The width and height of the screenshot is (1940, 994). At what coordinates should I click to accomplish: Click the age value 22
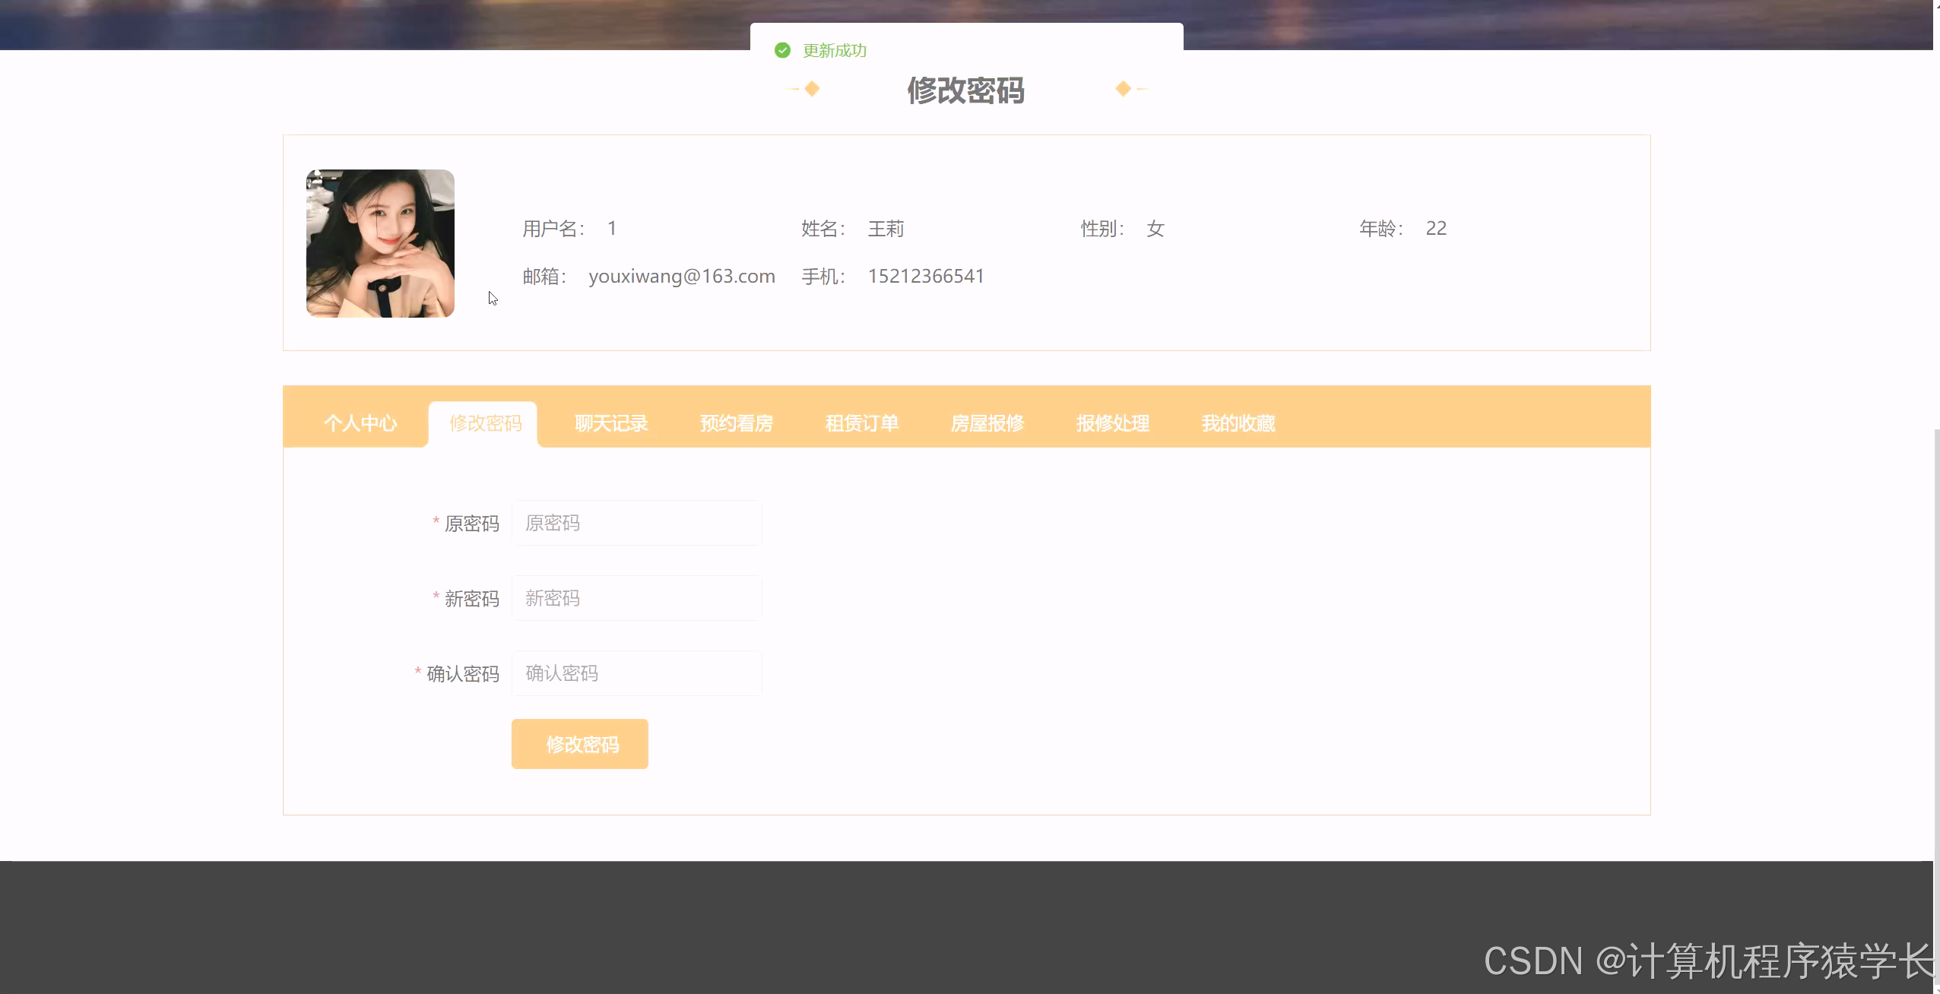pyautogui.click(x=1436, y=228)
